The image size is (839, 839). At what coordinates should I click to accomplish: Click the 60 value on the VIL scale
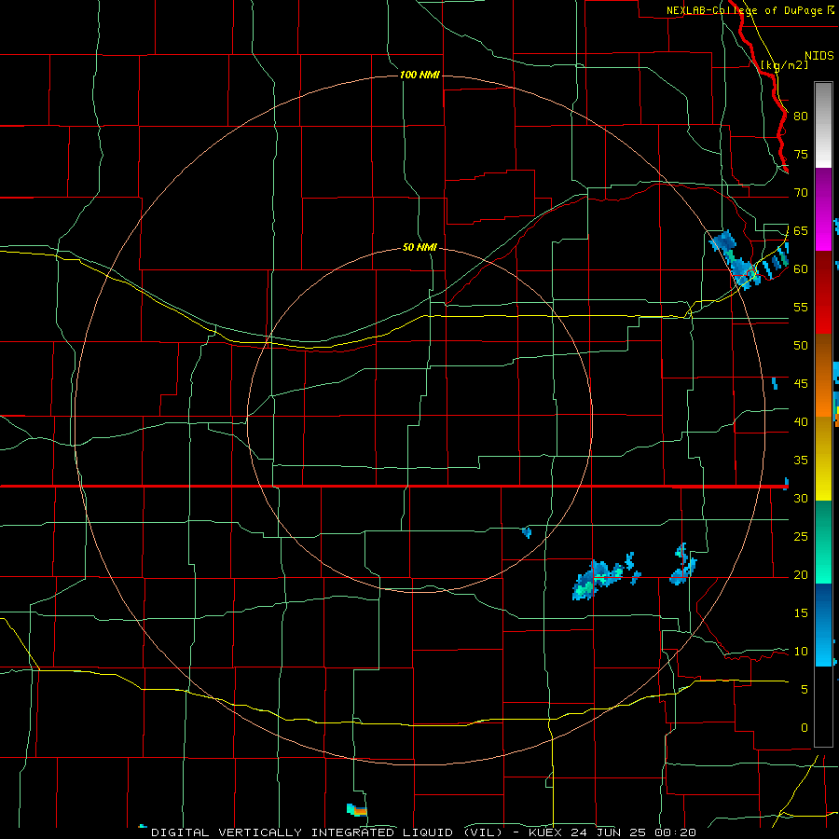801,269
